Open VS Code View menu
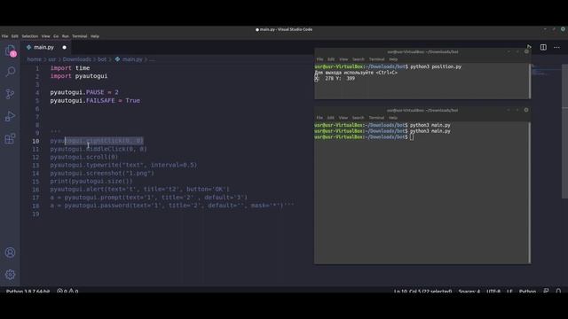 (45, 36)
